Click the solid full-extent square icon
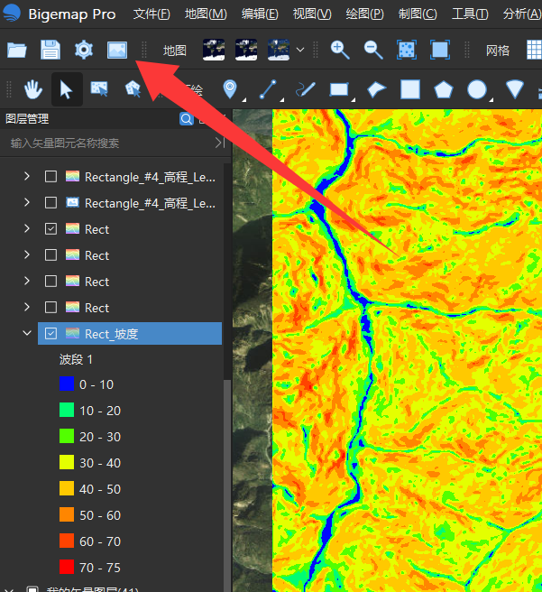The width and height of the screenshot is (542, 592). [x=440, y=50]
